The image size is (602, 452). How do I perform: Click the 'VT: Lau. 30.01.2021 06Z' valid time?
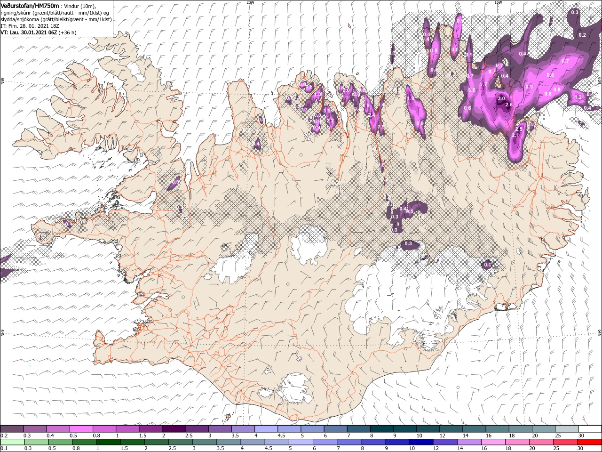[x=29, y=32]
